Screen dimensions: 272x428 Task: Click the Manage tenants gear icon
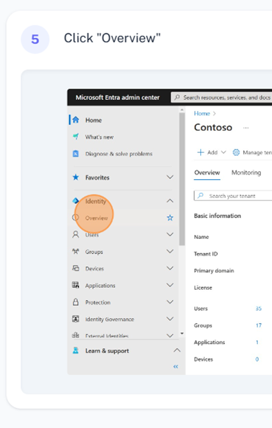point(236,152)
